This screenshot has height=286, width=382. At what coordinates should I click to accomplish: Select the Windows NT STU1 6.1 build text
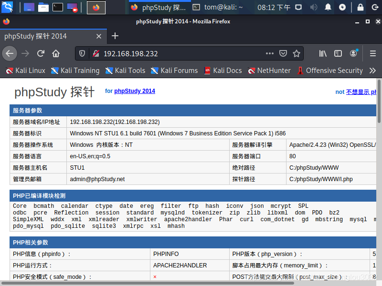pyautogui.click(x=178, y=133)
